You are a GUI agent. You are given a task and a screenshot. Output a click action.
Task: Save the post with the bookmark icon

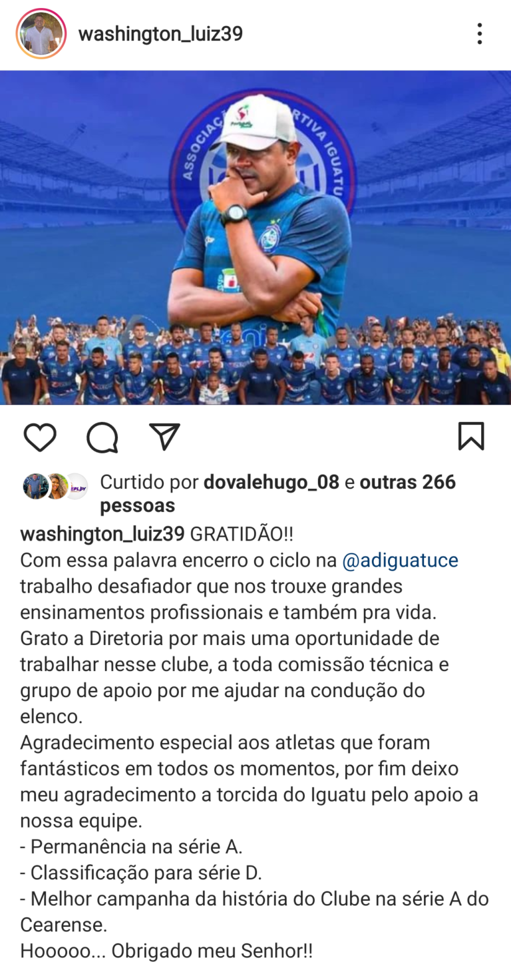pyautogui.click(x=471, y=437)
